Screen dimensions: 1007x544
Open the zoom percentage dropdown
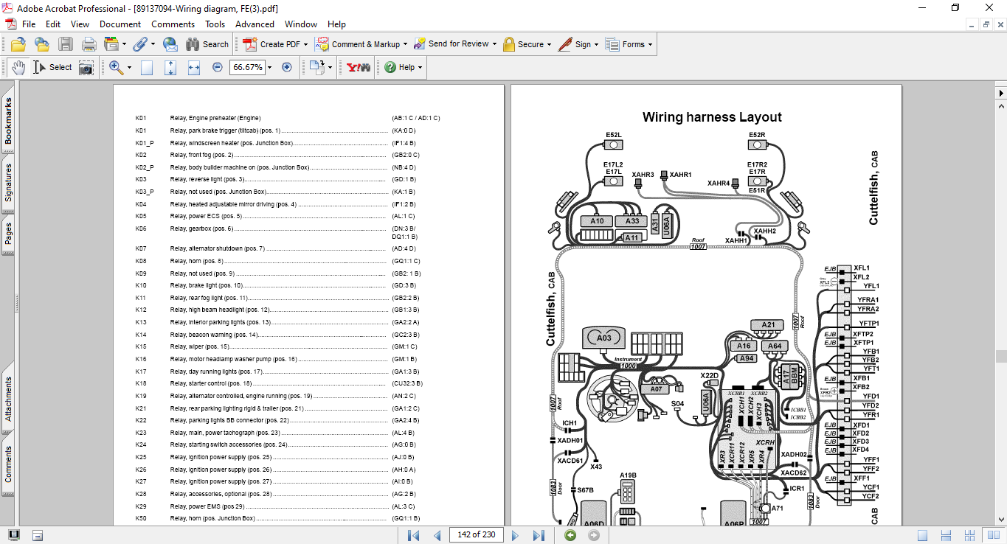coord(269,67)
